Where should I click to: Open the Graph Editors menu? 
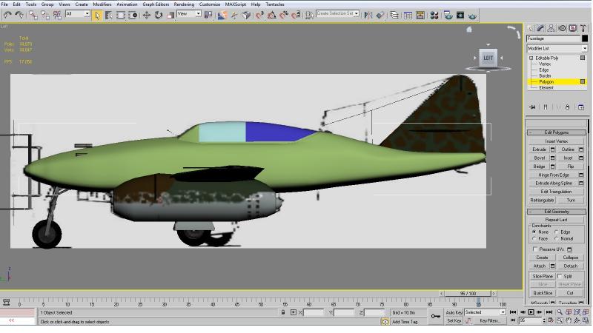[156, 4]
